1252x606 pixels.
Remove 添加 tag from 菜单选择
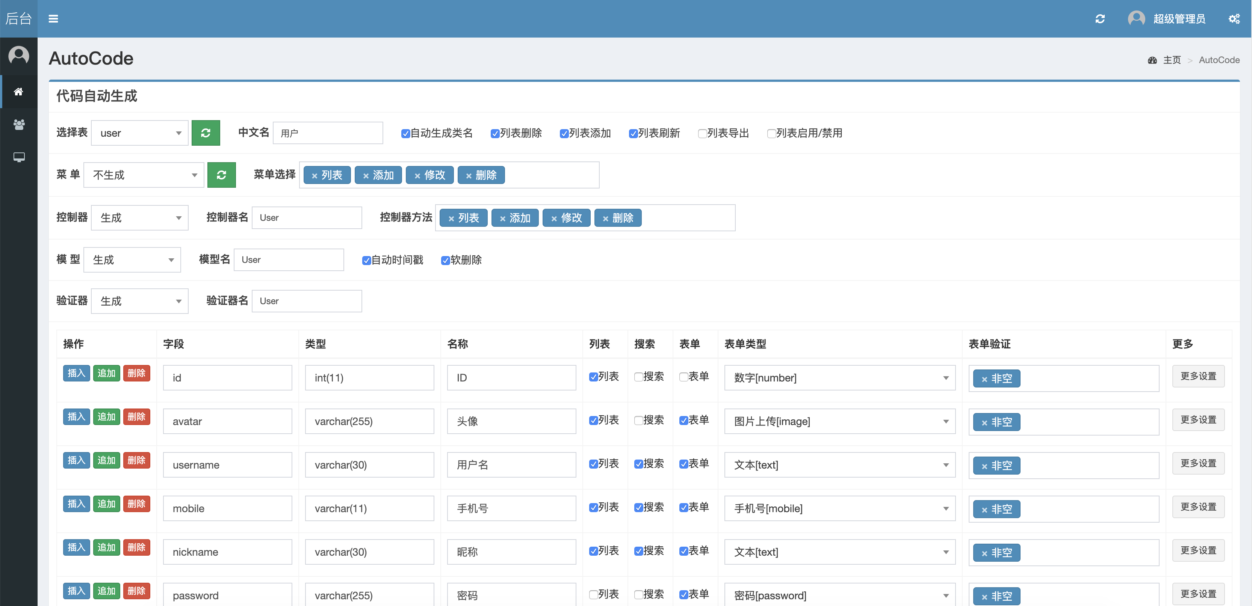click(x=366, y=176)
